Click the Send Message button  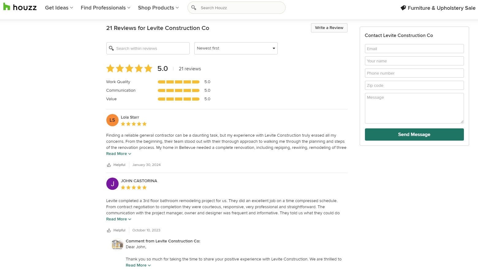click(x=414, y=134)
